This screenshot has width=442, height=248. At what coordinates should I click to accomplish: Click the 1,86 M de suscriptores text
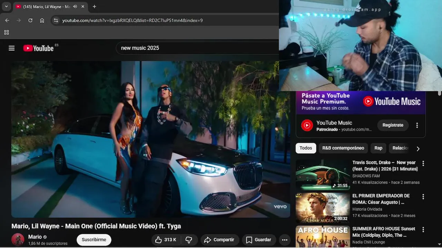pos(48,244)
